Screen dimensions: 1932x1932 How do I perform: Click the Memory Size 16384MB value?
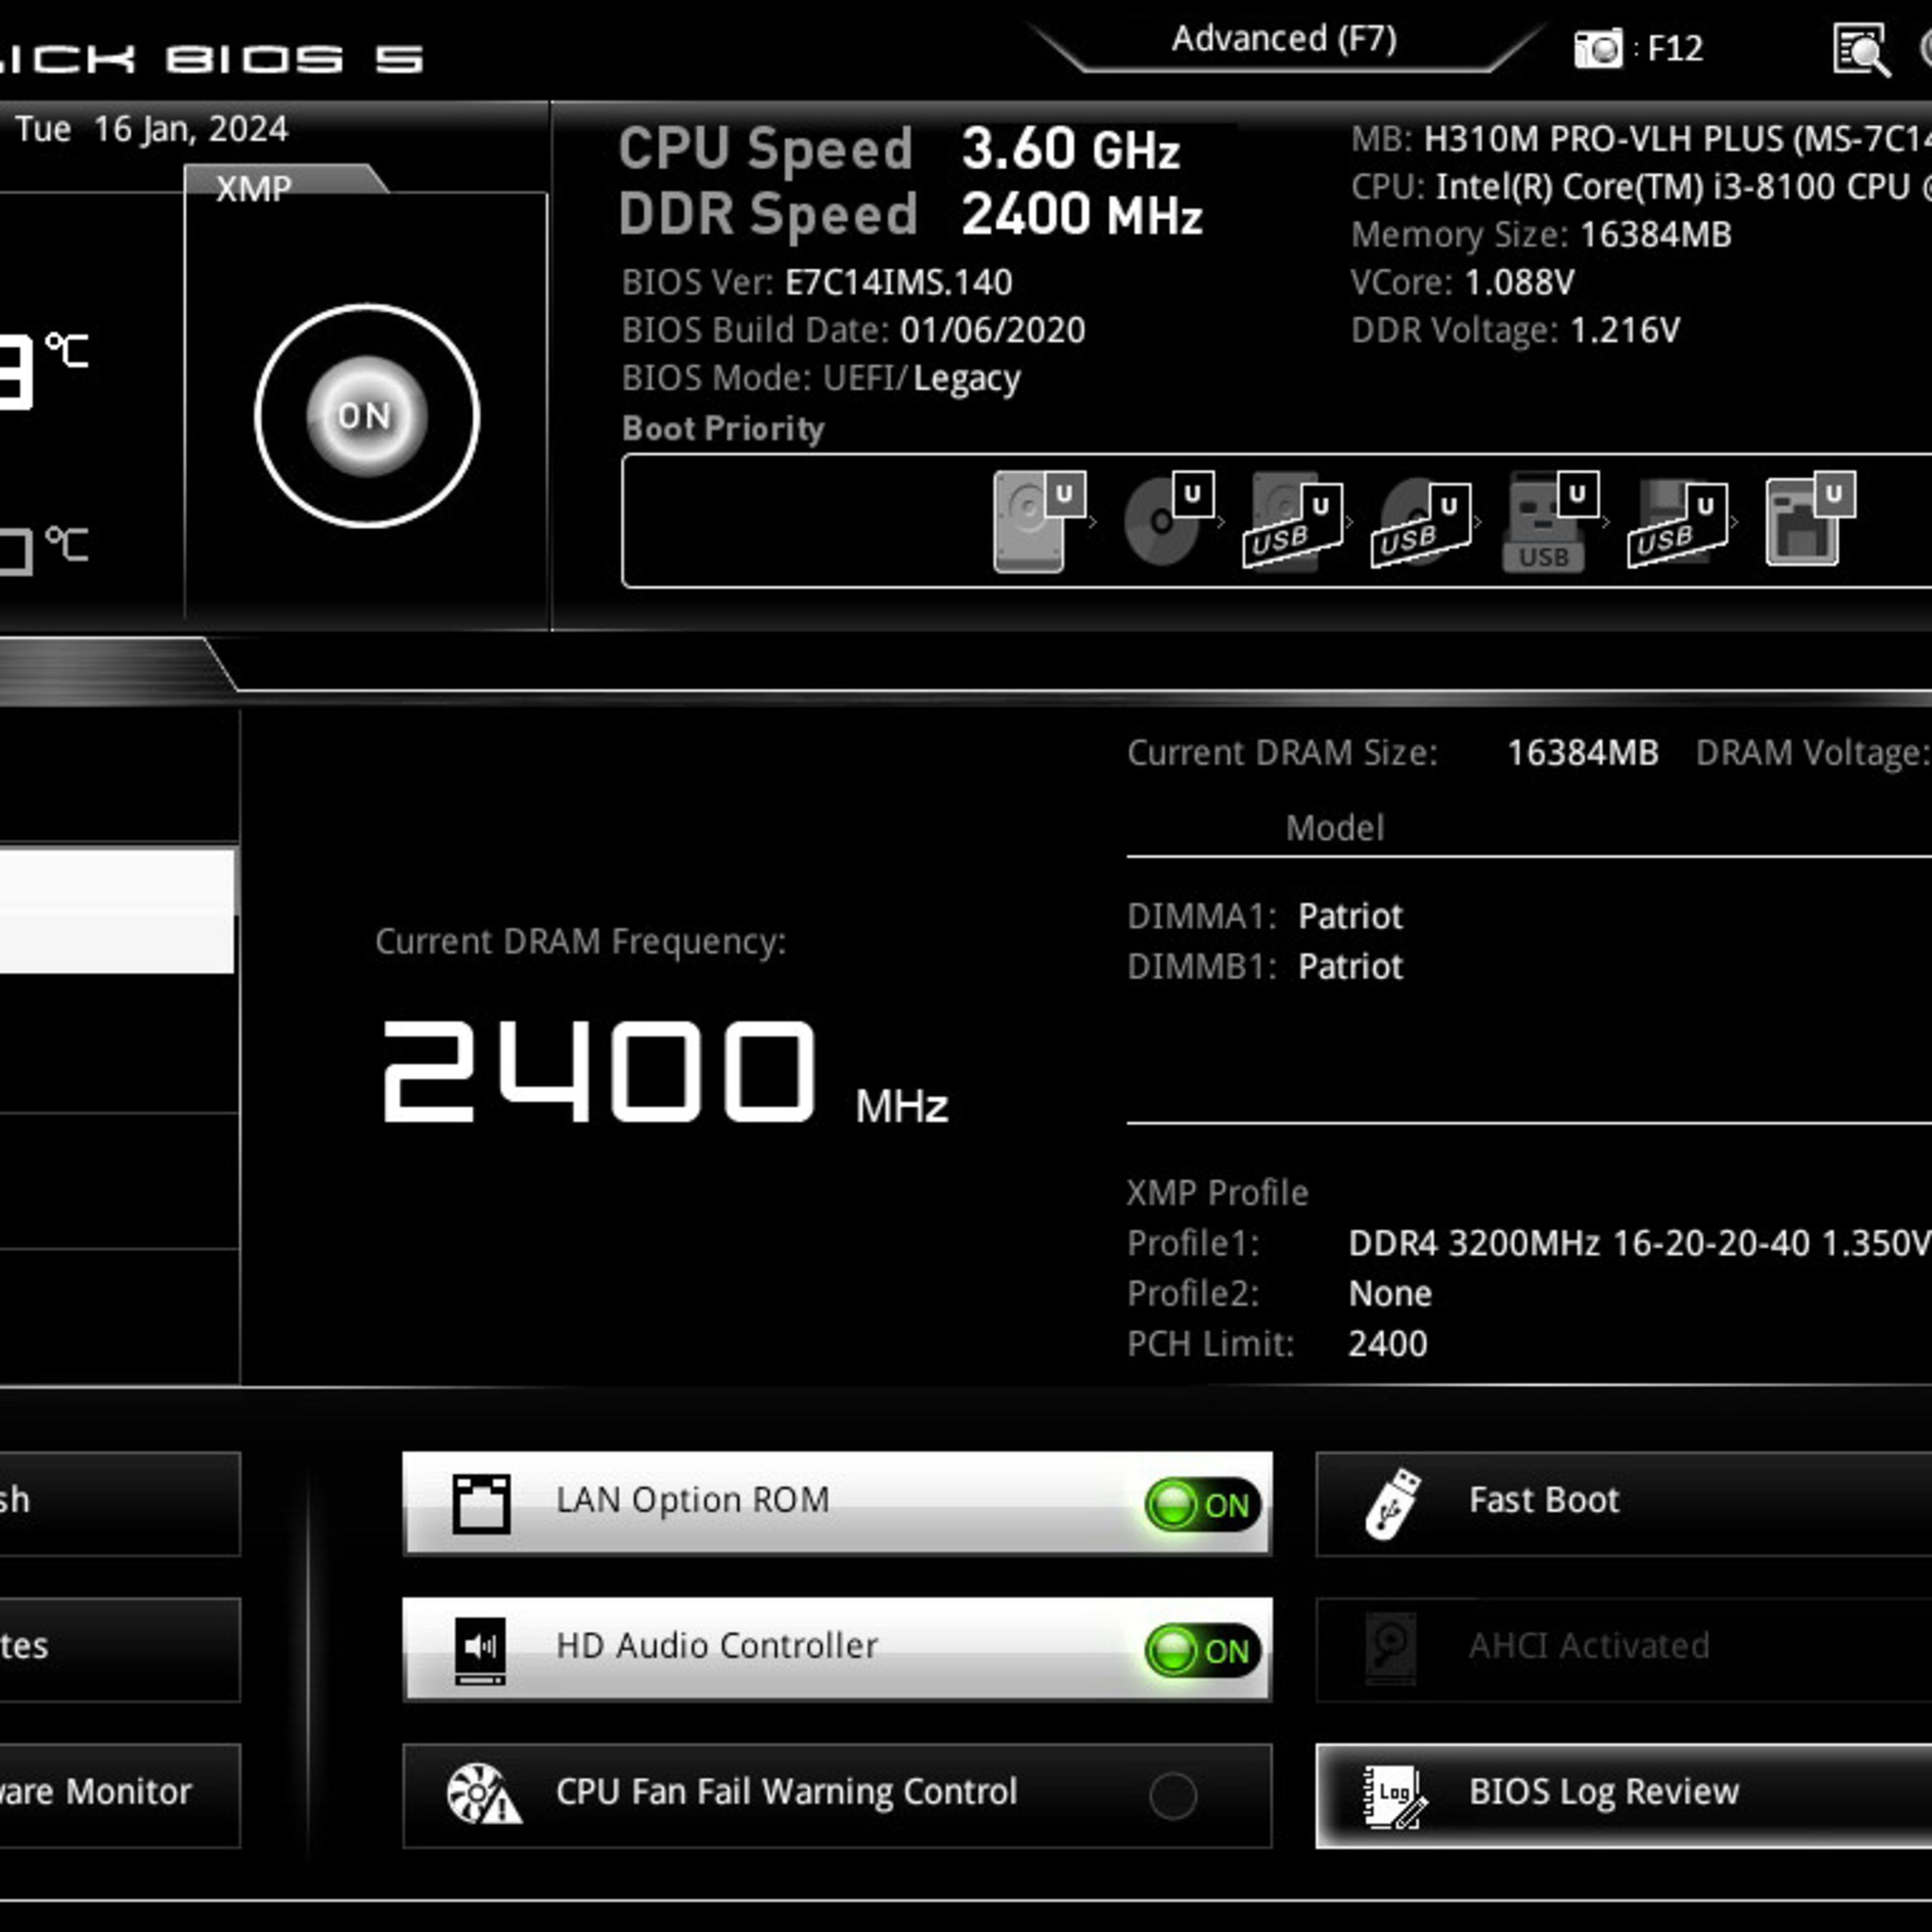click(x=1655, y=234)
